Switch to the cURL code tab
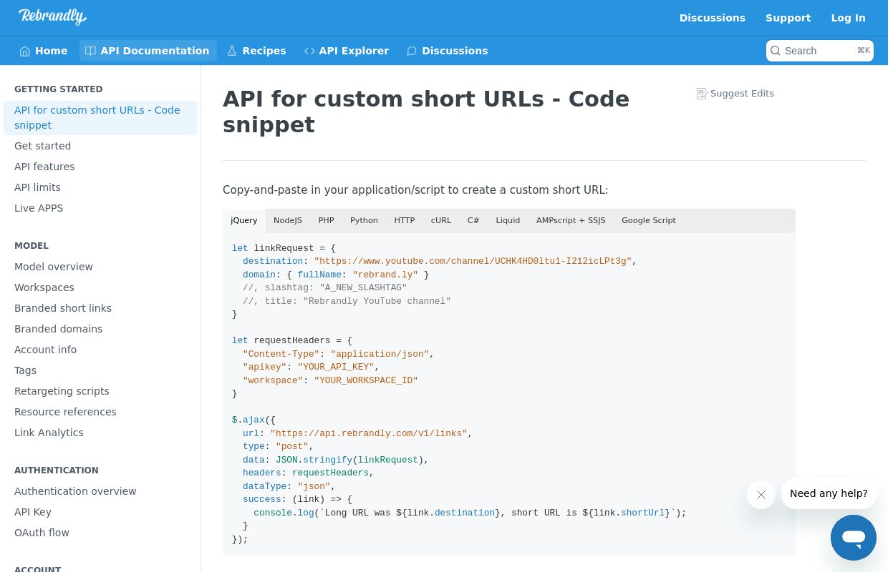The width and height of the screenshot is (888, 572). 441,220
